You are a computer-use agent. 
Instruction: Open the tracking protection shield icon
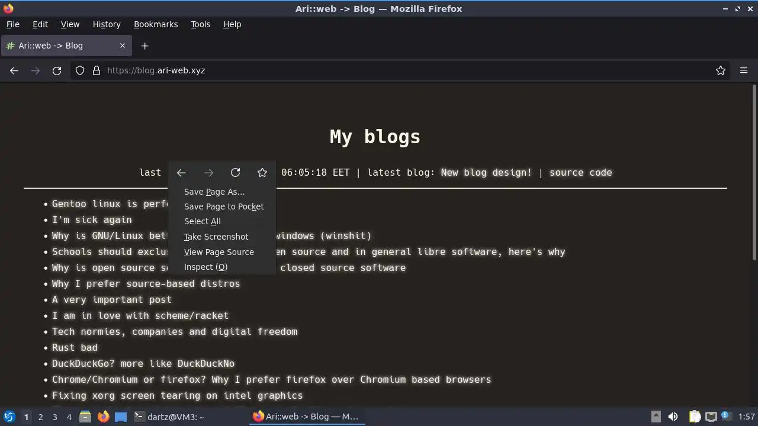[80, 70]
